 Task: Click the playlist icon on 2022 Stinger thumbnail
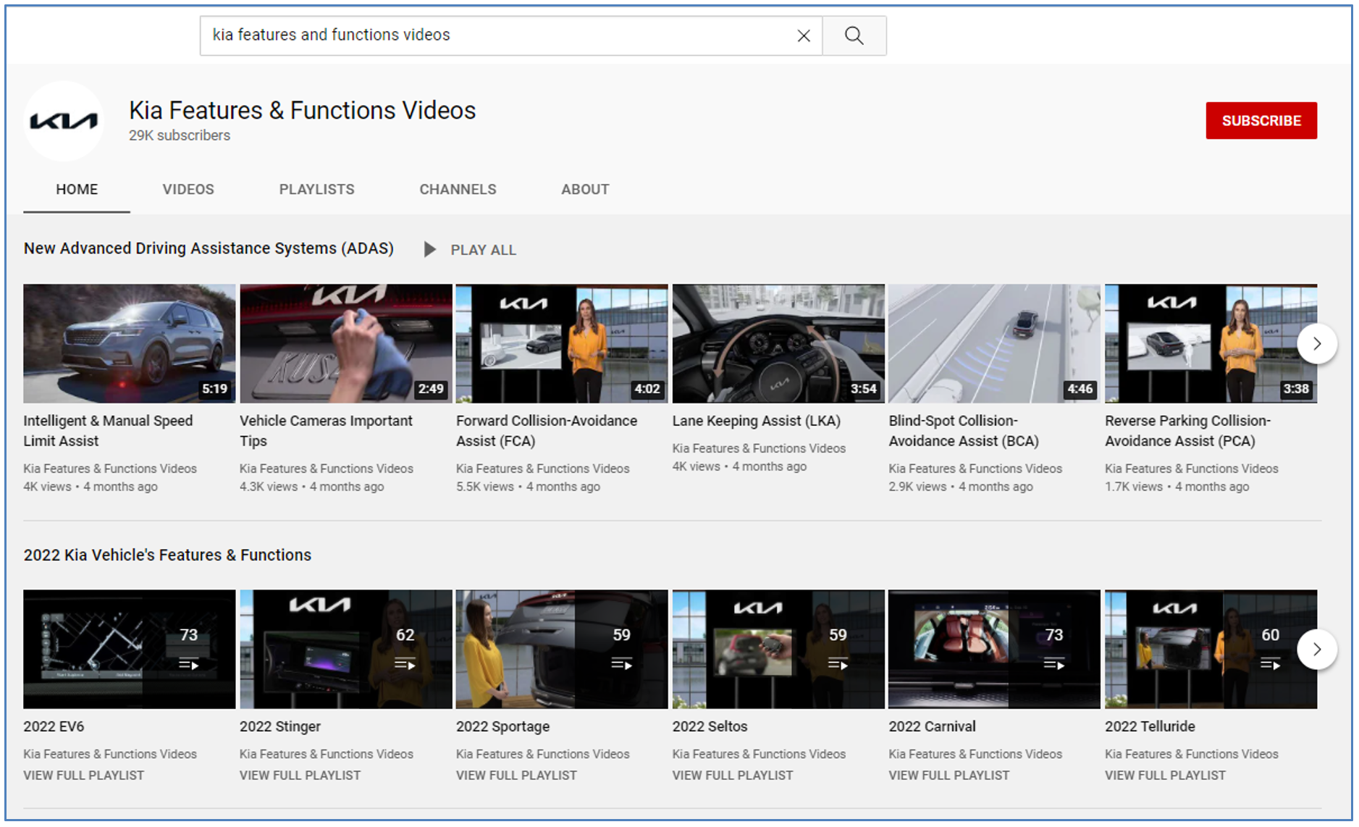(405, 664)
